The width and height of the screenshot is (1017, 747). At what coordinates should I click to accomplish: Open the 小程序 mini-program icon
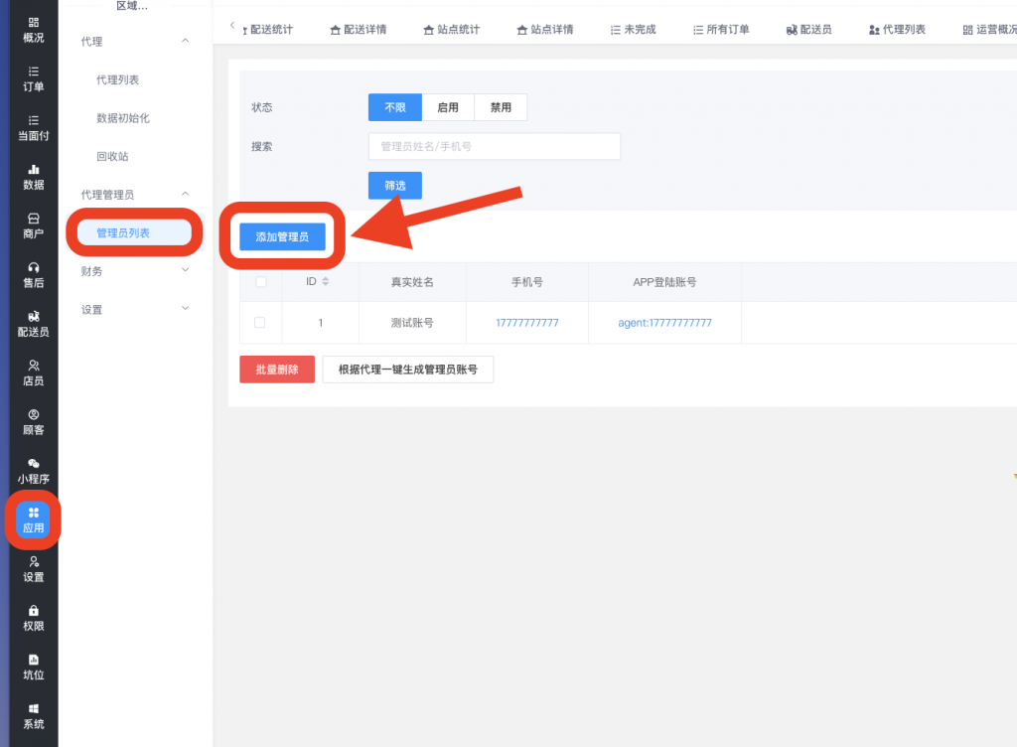pyautogui.click(x=33, y=470)
